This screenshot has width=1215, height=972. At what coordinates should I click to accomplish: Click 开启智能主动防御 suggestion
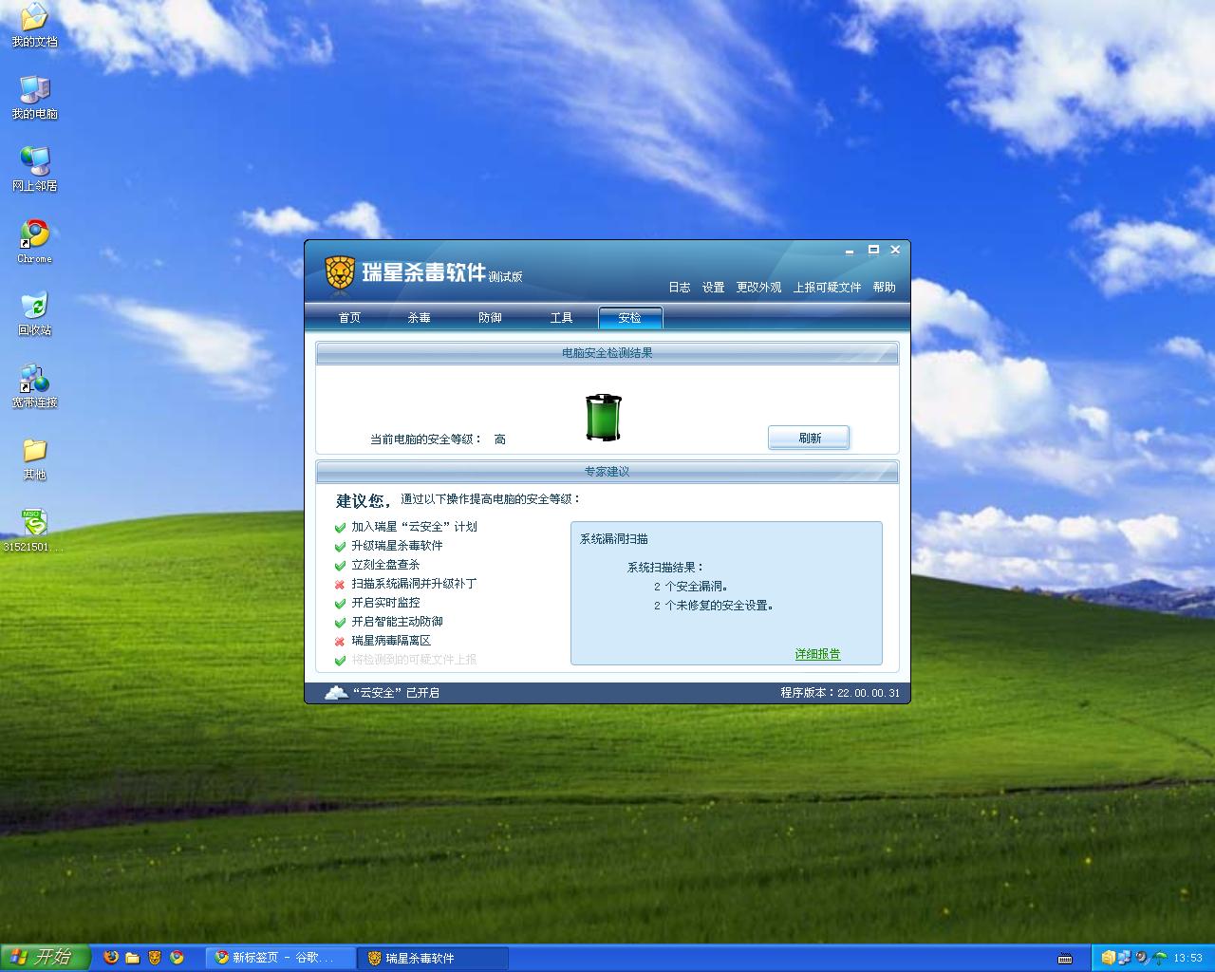(x=397, y=622)
